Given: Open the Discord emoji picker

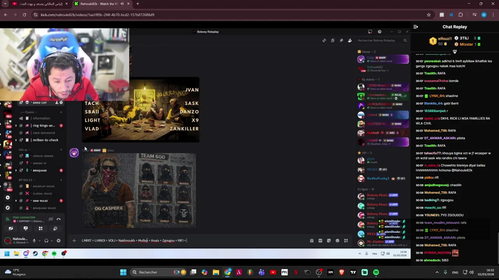Looking at the screenshot, I should coord(338,241).
